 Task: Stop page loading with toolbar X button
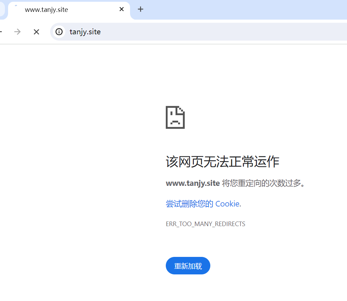click(x=36, y=32)
